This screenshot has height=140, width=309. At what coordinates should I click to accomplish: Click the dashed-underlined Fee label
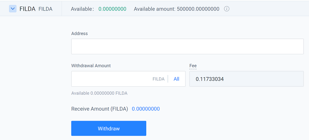coord(193,66)
